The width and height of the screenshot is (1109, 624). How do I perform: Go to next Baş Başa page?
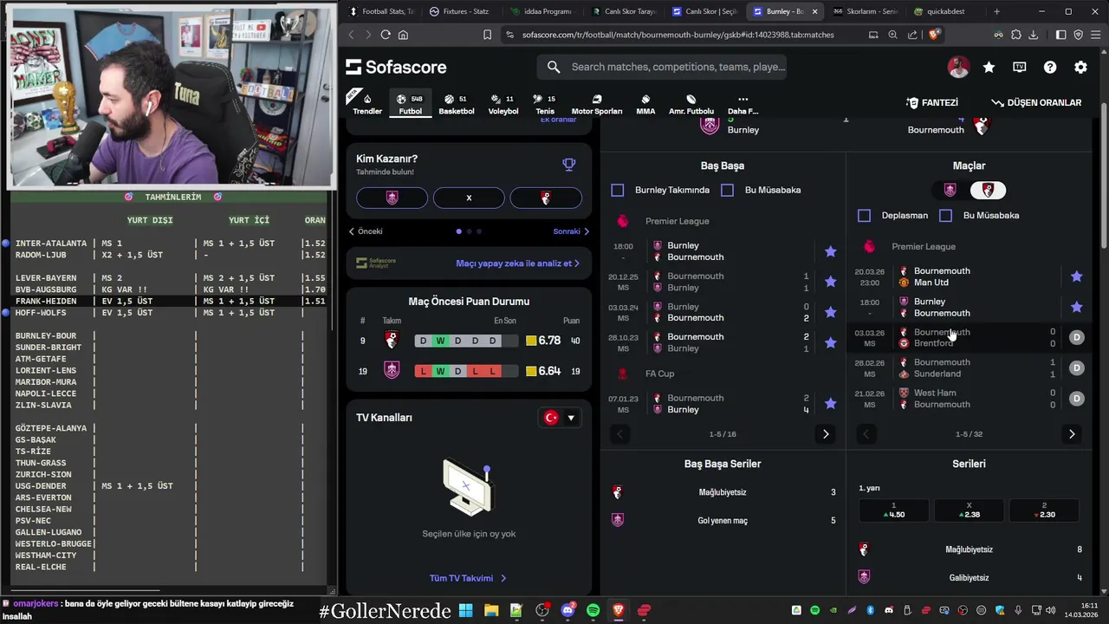pos(826,434)
